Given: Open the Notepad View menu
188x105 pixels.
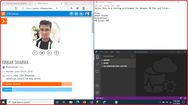Looking at the screenshot, I should (x=113, y=6).
